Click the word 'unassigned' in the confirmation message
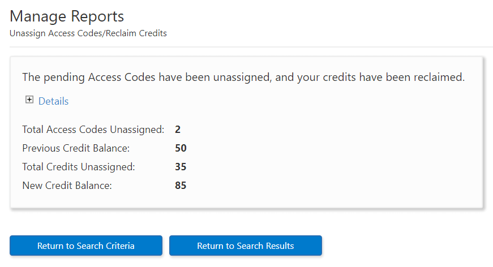 (242, 77)
